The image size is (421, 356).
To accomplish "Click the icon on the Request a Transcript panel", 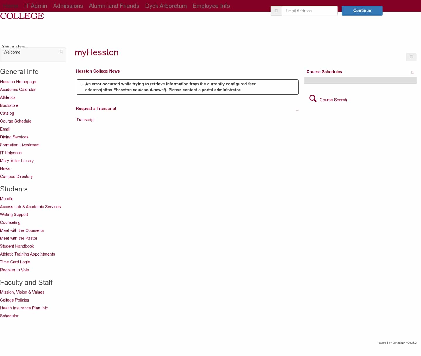I will [x=297, y=109].
